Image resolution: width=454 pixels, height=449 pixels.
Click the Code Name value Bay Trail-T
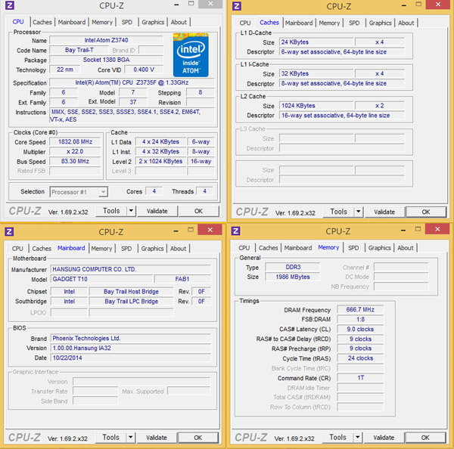pos(79,50)
